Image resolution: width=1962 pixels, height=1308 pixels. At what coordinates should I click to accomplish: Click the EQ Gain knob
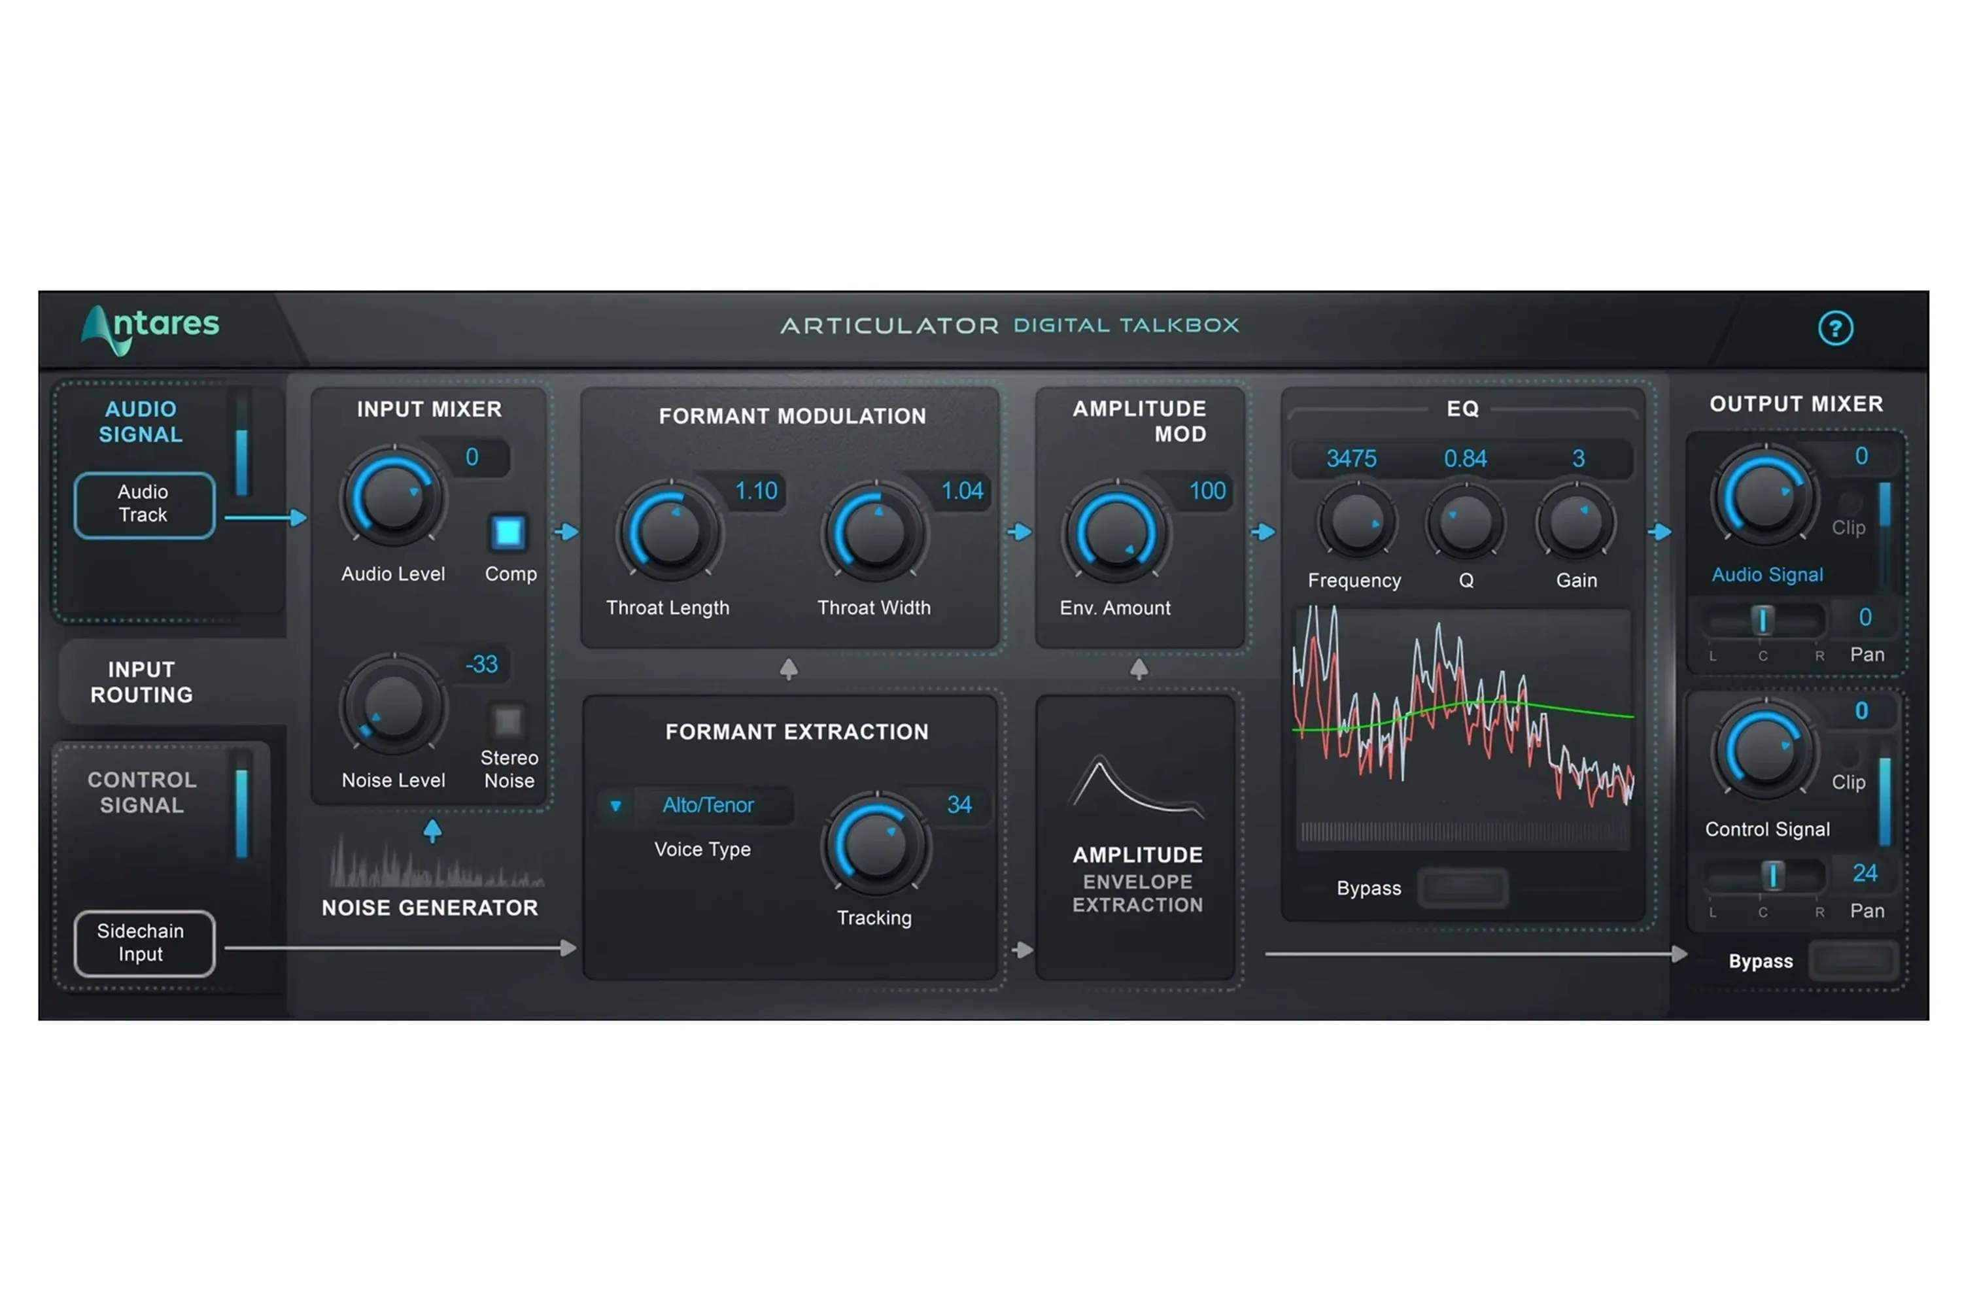coord(1575,521)
